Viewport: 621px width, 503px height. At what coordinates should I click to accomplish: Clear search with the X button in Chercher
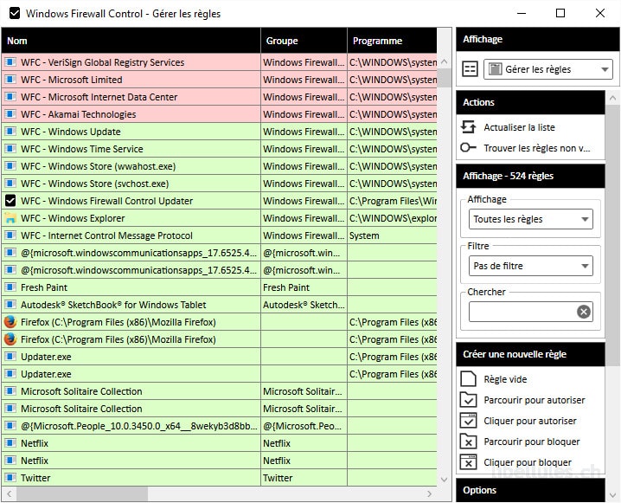point(583,312)
